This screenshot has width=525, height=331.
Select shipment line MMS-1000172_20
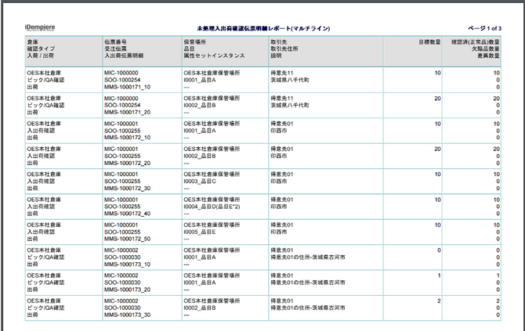pos(127,163)
